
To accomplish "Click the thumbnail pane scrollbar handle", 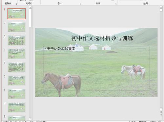I will coord(30,18).
